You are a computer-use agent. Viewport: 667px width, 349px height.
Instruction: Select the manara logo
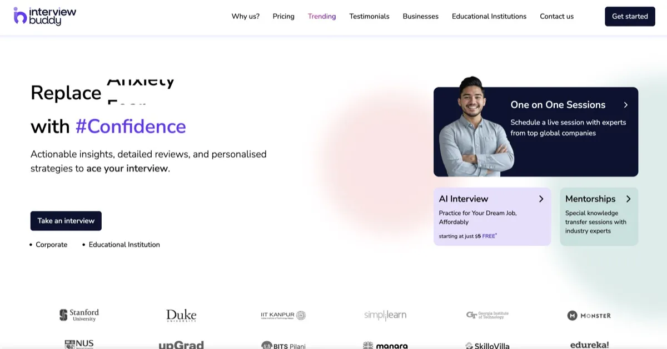click(385, 345)
